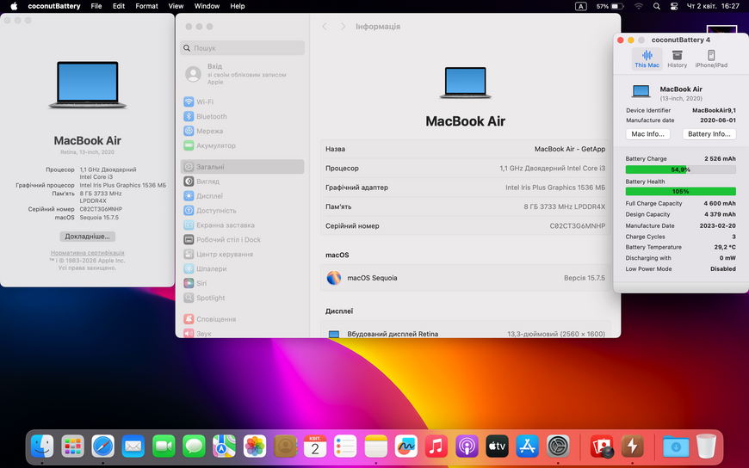Click the Apple Account sign-in row

[x=242, y=74]
